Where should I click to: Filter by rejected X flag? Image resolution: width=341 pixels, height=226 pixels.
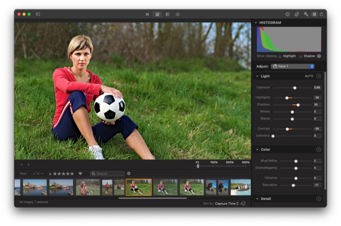click(38, 173)
